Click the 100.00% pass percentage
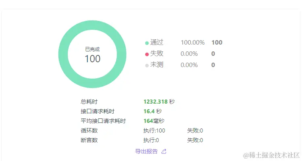The width and height of the screenshot is (302, 161). pos(193,43)
